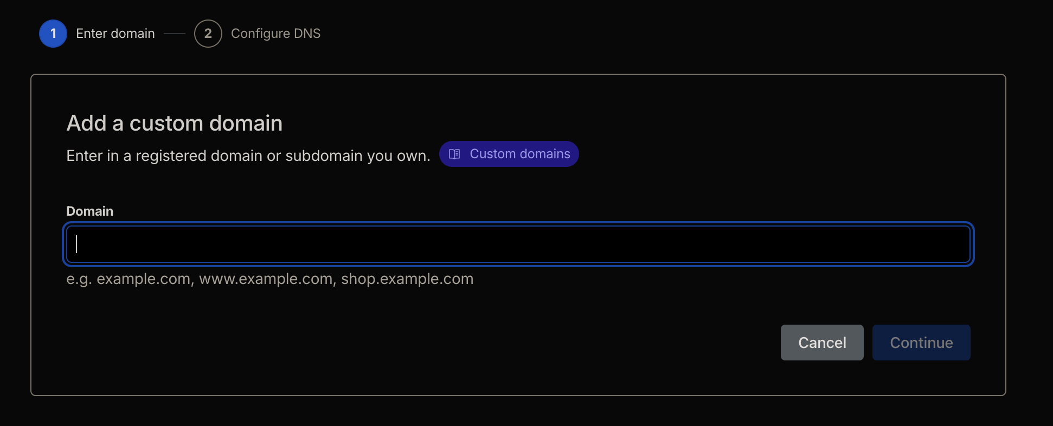Open the Custom domains documentation link

pos(519,154)
